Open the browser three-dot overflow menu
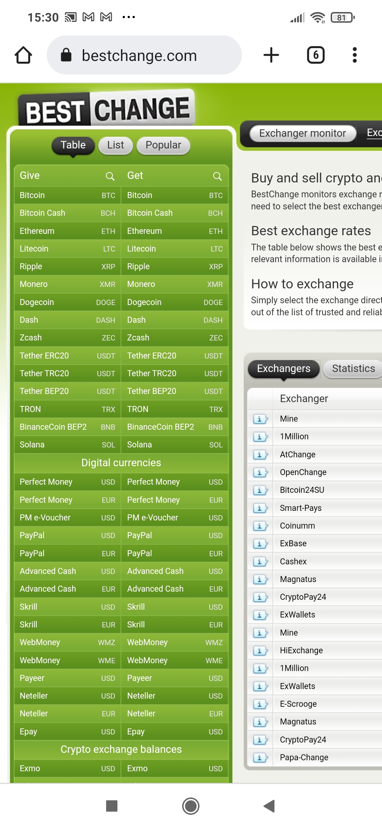This screenshot has width=382, height=829. tap(354, 55)
